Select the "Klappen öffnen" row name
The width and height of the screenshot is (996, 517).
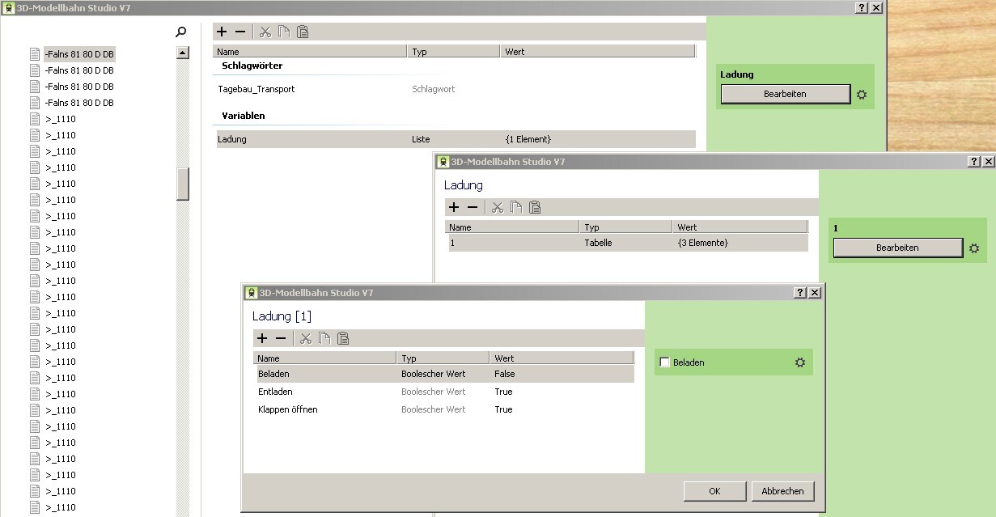click(x=288, y=409)
